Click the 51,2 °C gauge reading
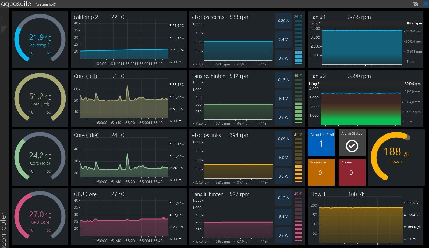 coord(40,96)
